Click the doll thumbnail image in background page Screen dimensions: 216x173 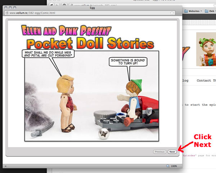[x=206, y=49]
